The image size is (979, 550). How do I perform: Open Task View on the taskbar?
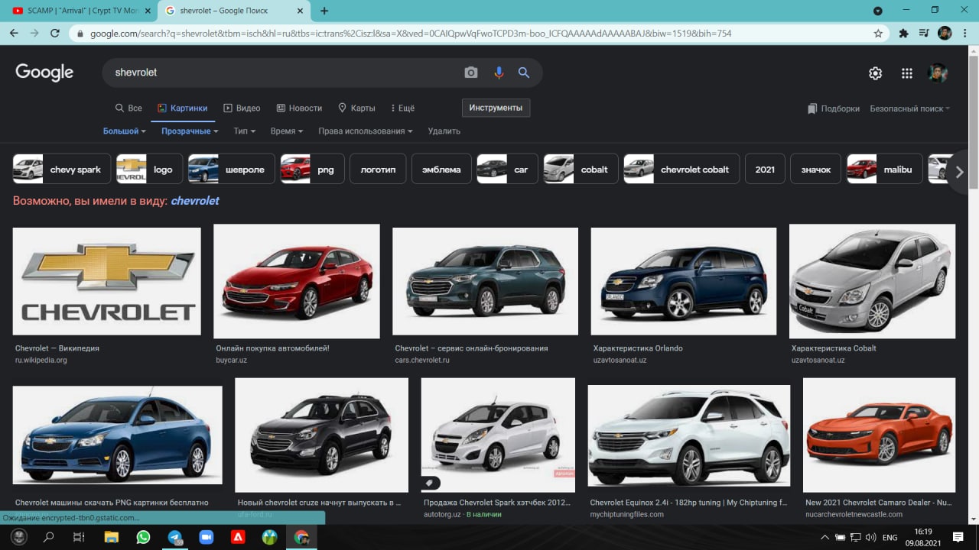tap(79, 537)
